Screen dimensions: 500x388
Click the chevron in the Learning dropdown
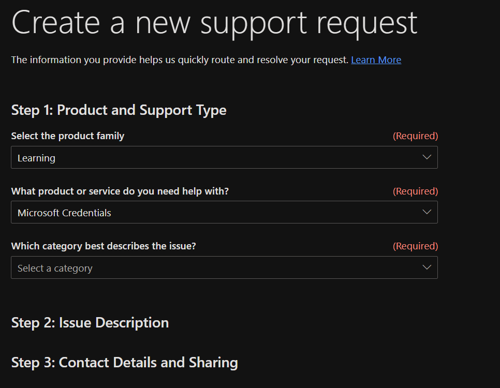click(427, 157)
